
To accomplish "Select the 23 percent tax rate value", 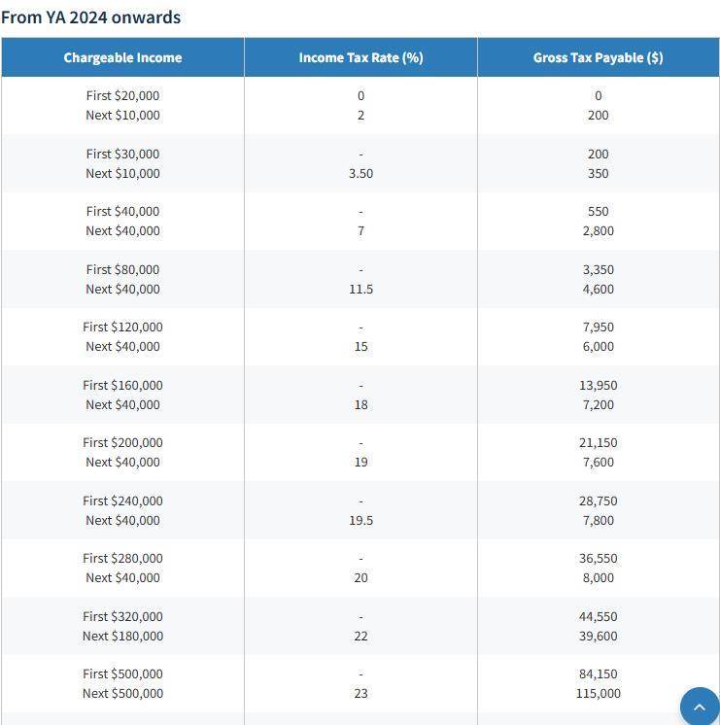I will click(360, 693).
